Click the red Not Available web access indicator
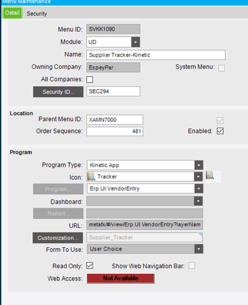This screenshot has width=248, height=305. (x=121, y=278)
